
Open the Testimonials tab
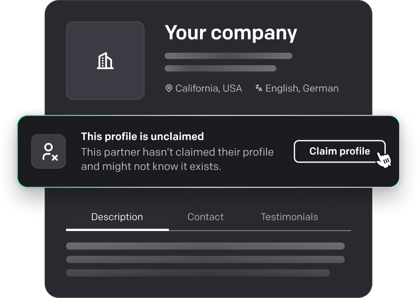(x=289, y=217)
